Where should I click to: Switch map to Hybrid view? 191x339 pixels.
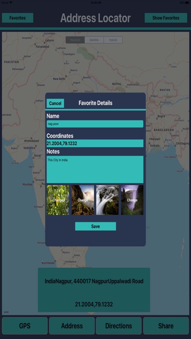coord(113,40)
